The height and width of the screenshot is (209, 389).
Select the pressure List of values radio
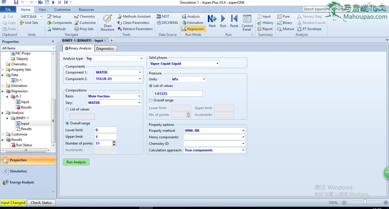[x=151, y=86]
